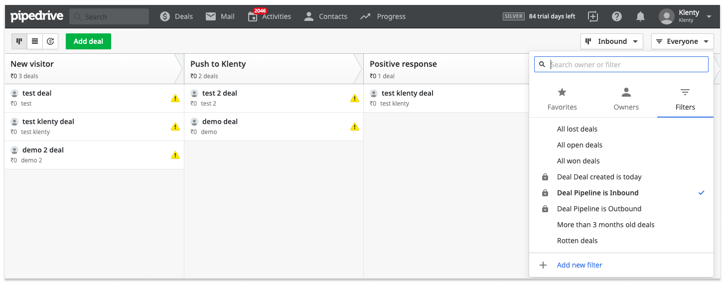Select the Deal Pipeline is Inbound filter
This screenshot has width=725, height=283.
tap(597, 193)
